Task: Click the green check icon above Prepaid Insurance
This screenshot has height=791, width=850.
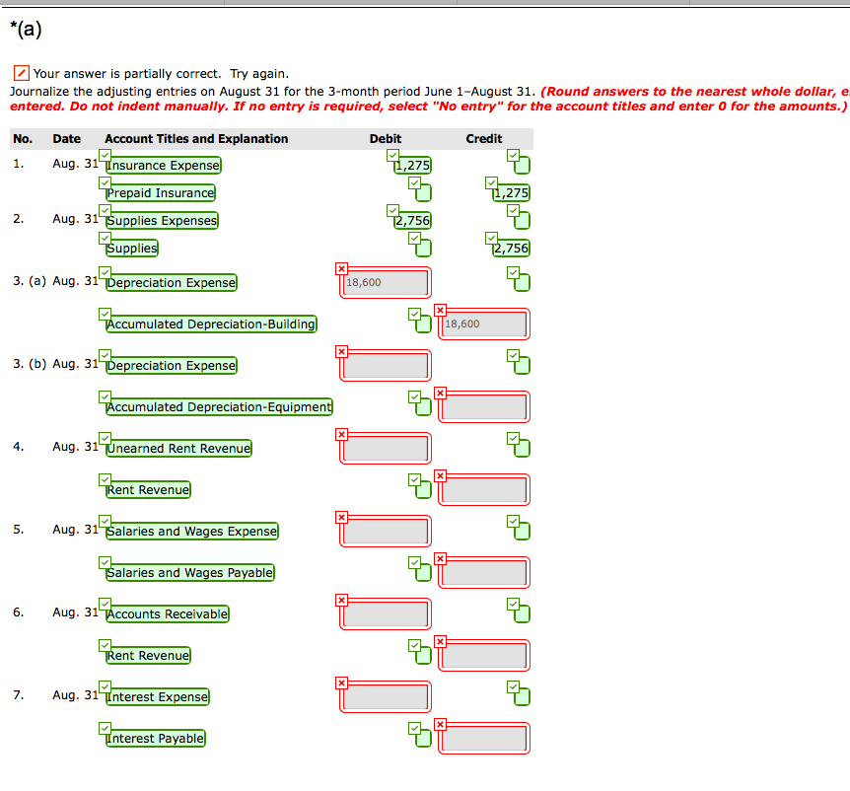Action: pos(106,182)
